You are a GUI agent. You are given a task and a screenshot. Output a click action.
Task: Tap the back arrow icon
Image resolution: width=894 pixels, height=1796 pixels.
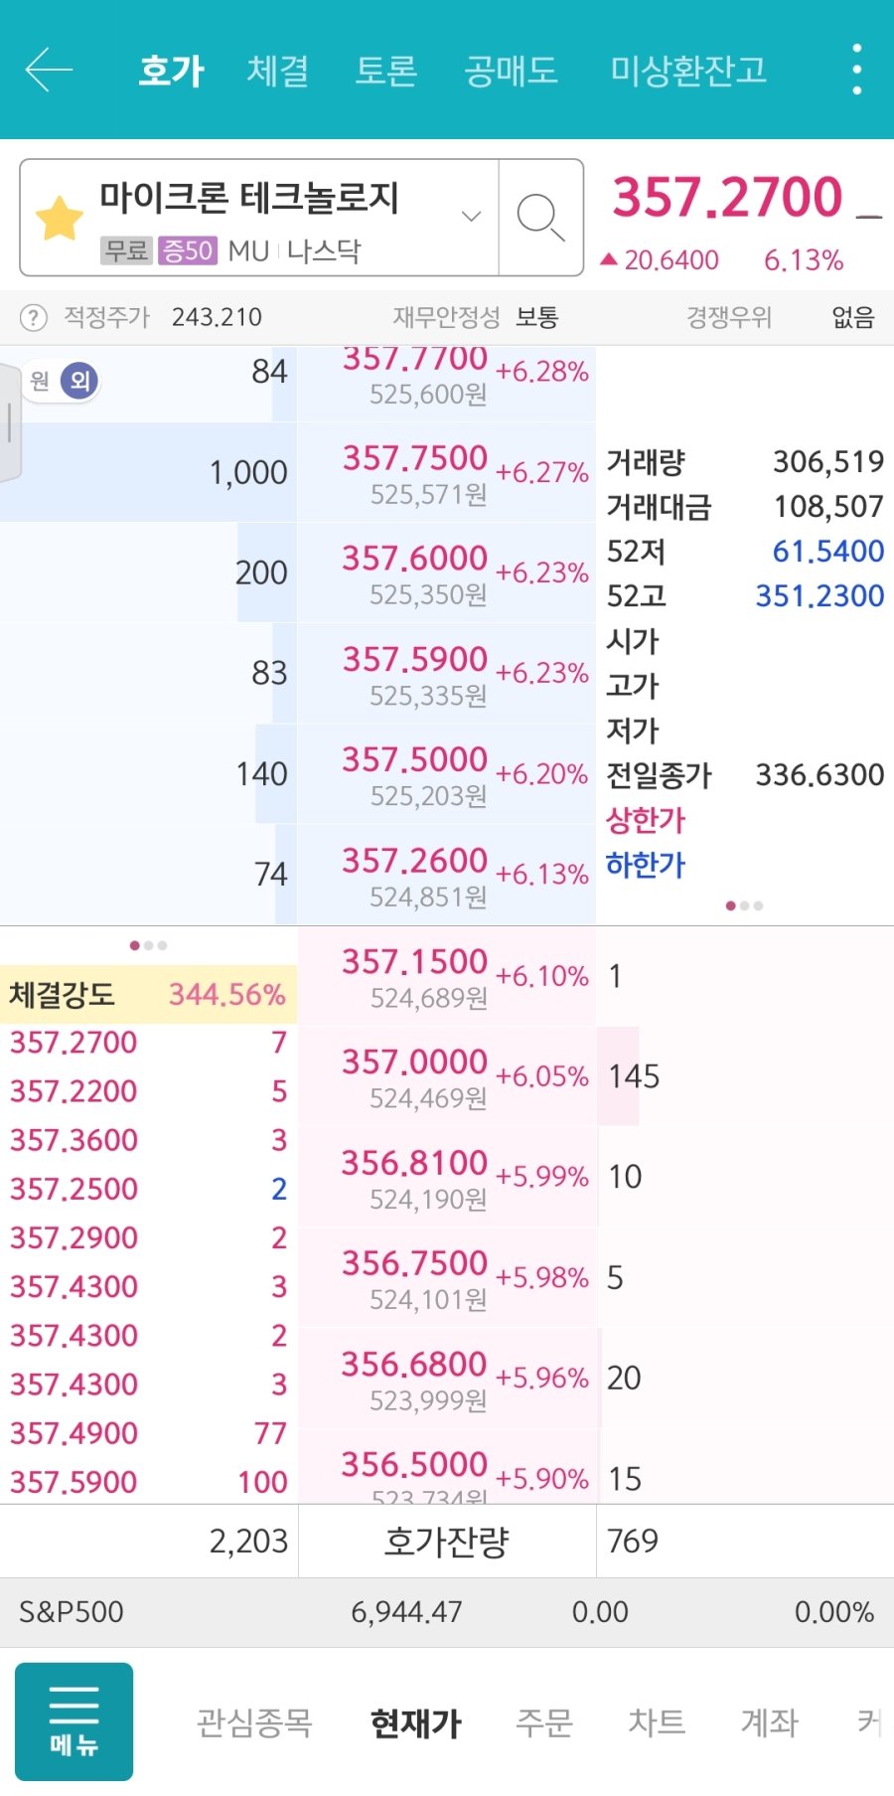pos(49,70)
